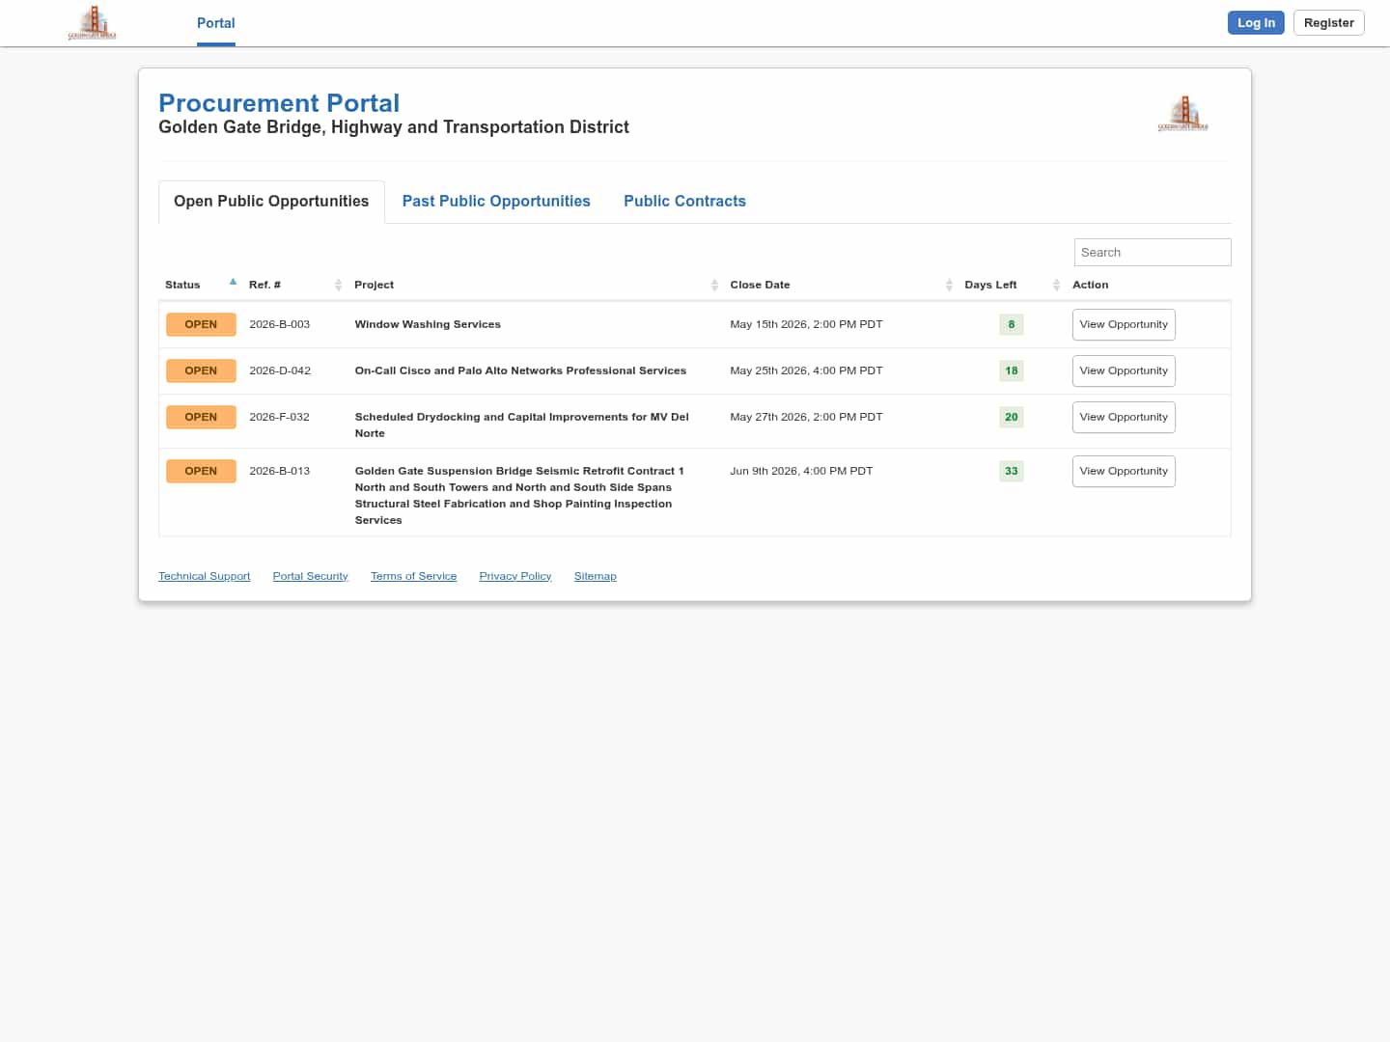The image size is (1390, 1042).
Task: Click the Register button
Action: pyautogui.click(x=1328, y=23)
